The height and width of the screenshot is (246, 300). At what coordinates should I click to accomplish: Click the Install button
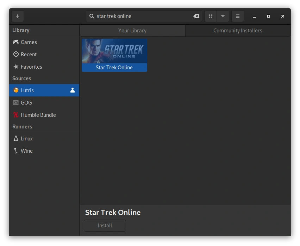point(105,226)
